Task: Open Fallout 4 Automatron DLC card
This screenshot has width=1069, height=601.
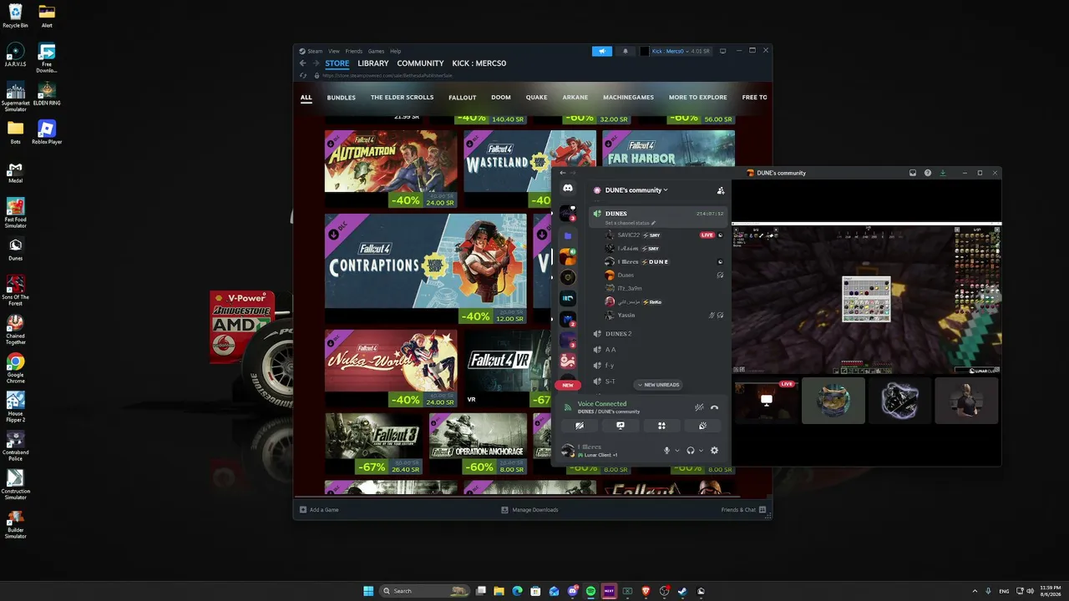Action: (391, 169)
